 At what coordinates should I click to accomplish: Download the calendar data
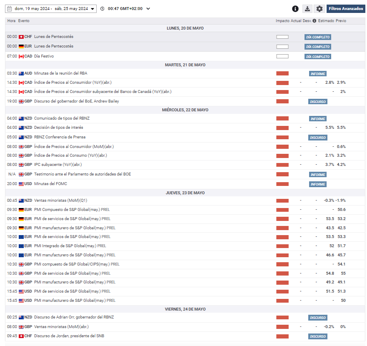[307, 9]
